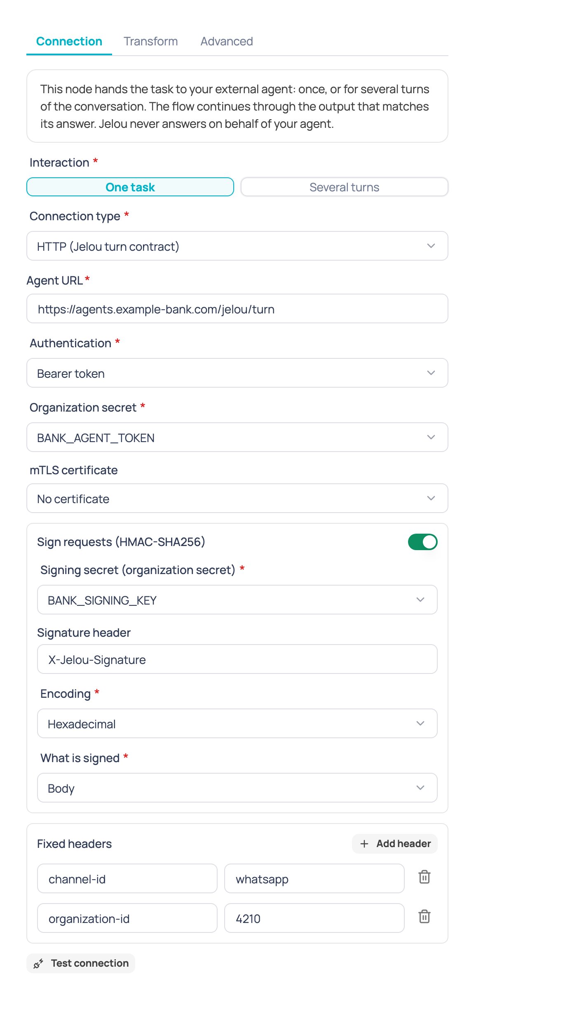Expand the Organization secret BANK_AGENT_TOKEN dropdown

(237, 438)
